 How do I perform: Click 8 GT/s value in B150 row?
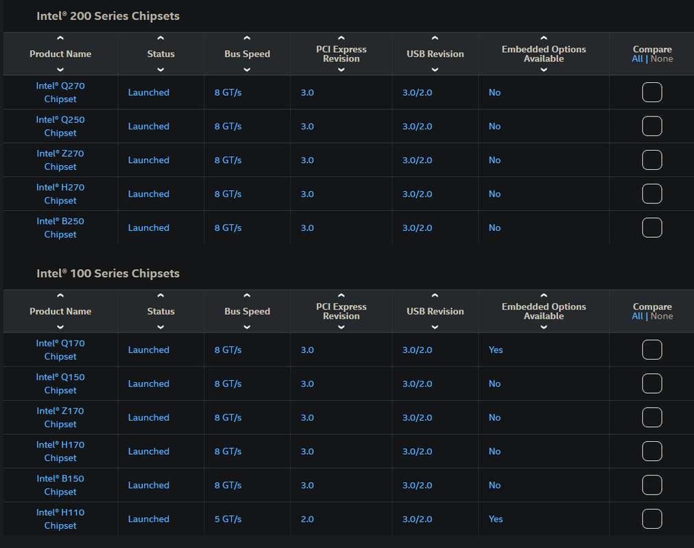point(228,485)
